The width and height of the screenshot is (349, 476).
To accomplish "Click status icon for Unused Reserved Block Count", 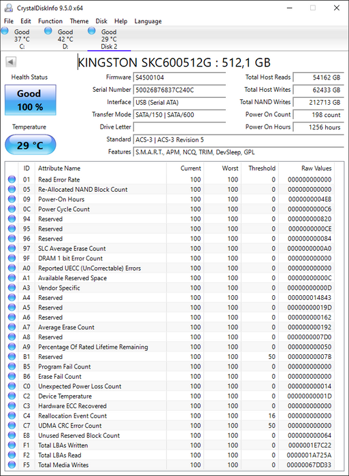I will click(x=12, y=435).
